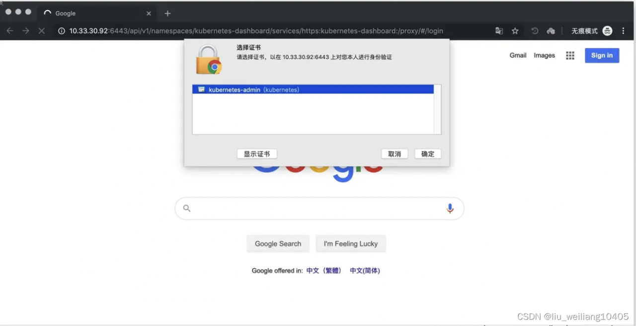Click the browser back arrow
Viewport: 636px width, 326px height.
pos(10,31)
